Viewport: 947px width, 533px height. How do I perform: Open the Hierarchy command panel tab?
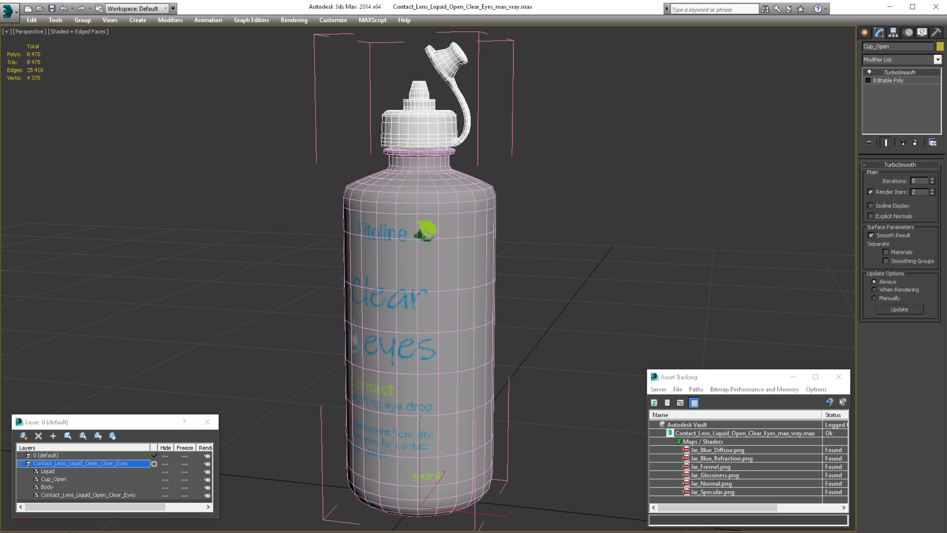pos(893,33)
